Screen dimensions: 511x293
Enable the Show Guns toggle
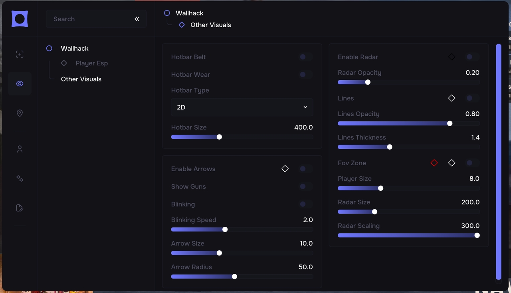pyautogui.click(x=306, y=186)
